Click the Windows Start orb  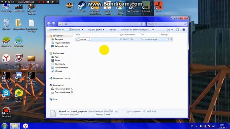click(4, 126)
